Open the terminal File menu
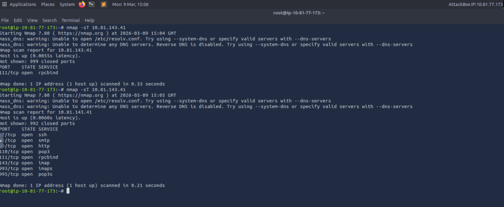The height and width of the screenshot is (207, 504). tap(5, 20)
